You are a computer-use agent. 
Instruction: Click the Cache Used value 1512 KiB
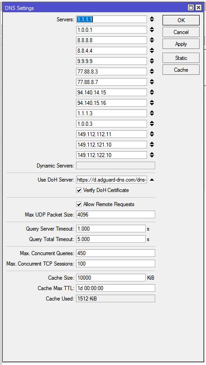[x=115, y=298]
